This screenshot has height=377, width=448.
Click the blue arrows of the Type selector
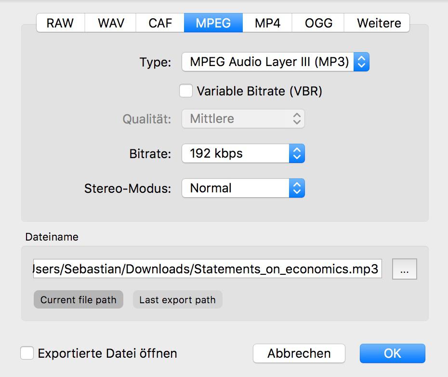[x=361, y=62]
